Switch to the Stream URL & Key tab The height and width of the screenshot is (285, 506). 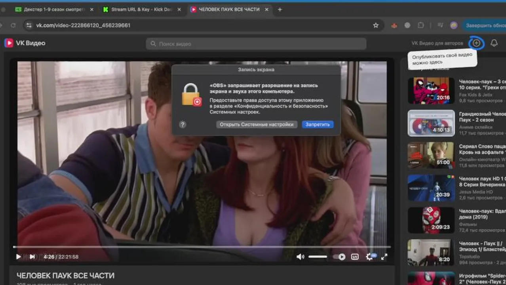coord(141,9)
